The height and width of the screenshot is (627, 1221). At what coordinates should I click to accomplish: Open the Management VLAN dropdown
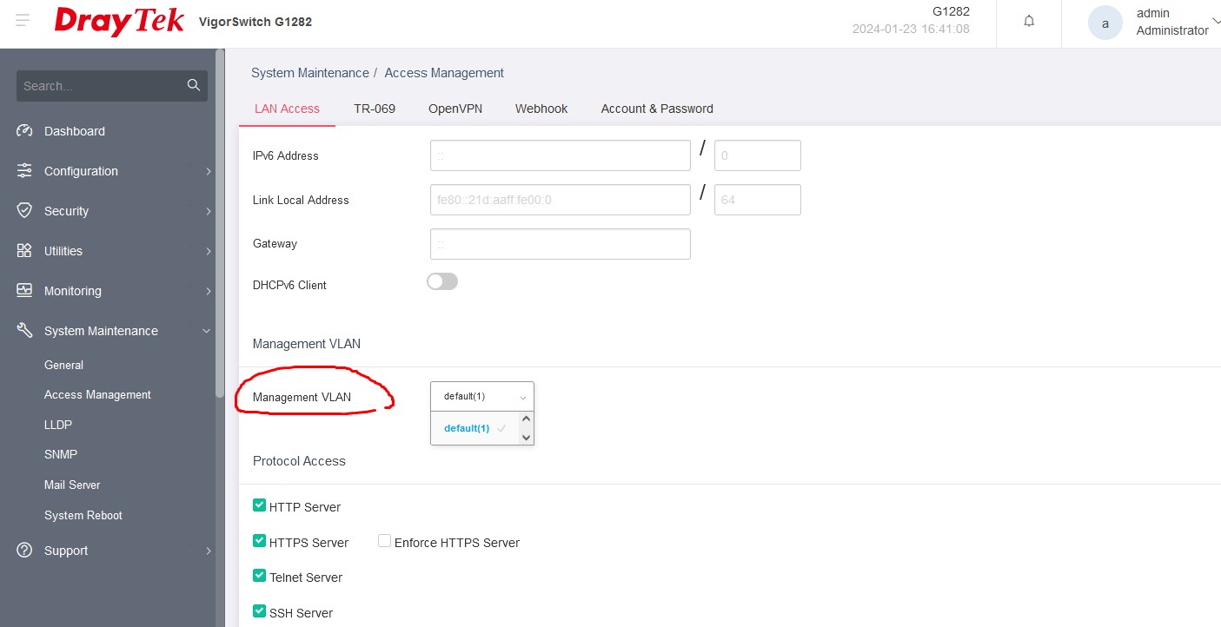(481, 397)
